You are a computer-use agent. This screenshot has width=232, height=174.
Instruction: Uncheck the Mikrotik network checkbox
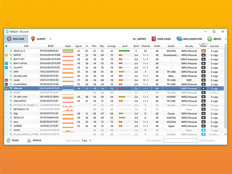point(6,88)
